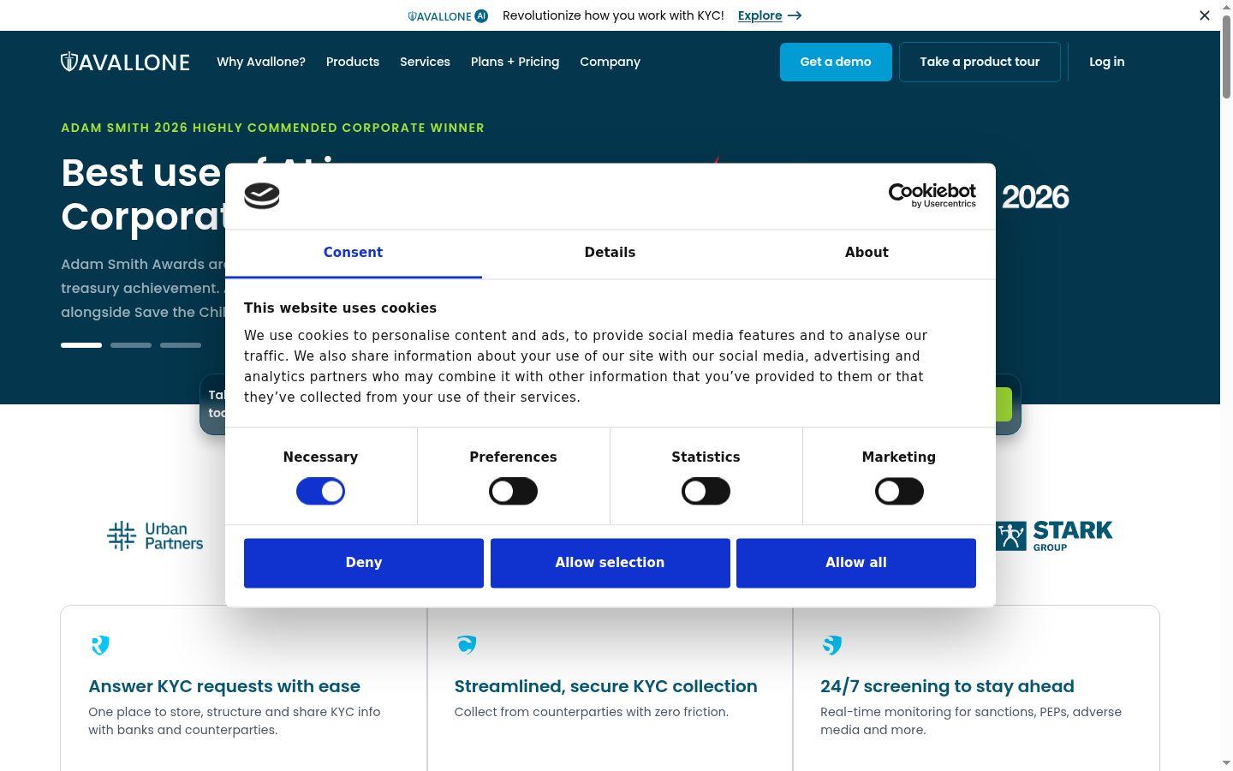
Task: Open the Services menu
Action: click(x=425, y=62)
